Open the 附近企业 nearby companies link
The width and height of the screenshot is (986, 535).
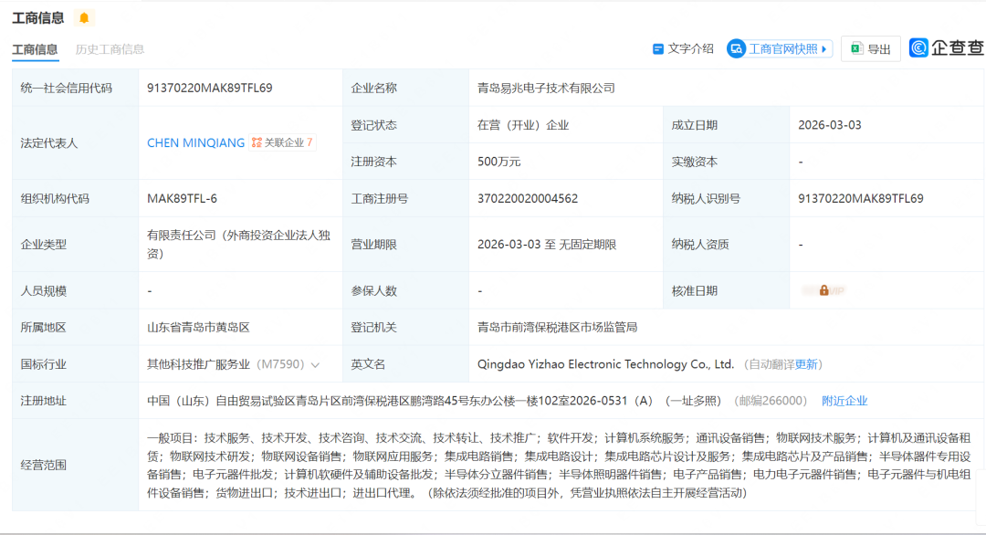844,401
